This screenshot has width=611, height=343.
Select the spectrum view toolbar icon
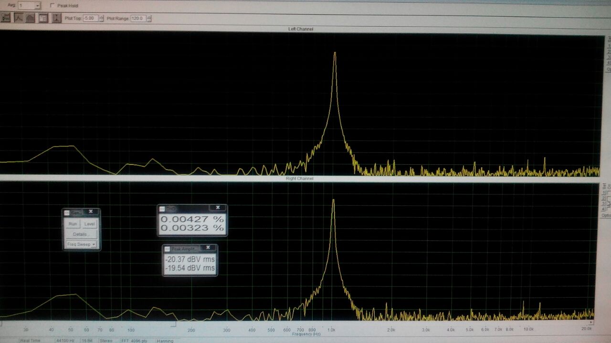[18, 18]
